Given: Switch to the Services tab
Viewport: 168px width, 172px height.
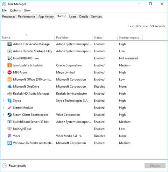Looking at the screenshot, I should tap(96, 16).
